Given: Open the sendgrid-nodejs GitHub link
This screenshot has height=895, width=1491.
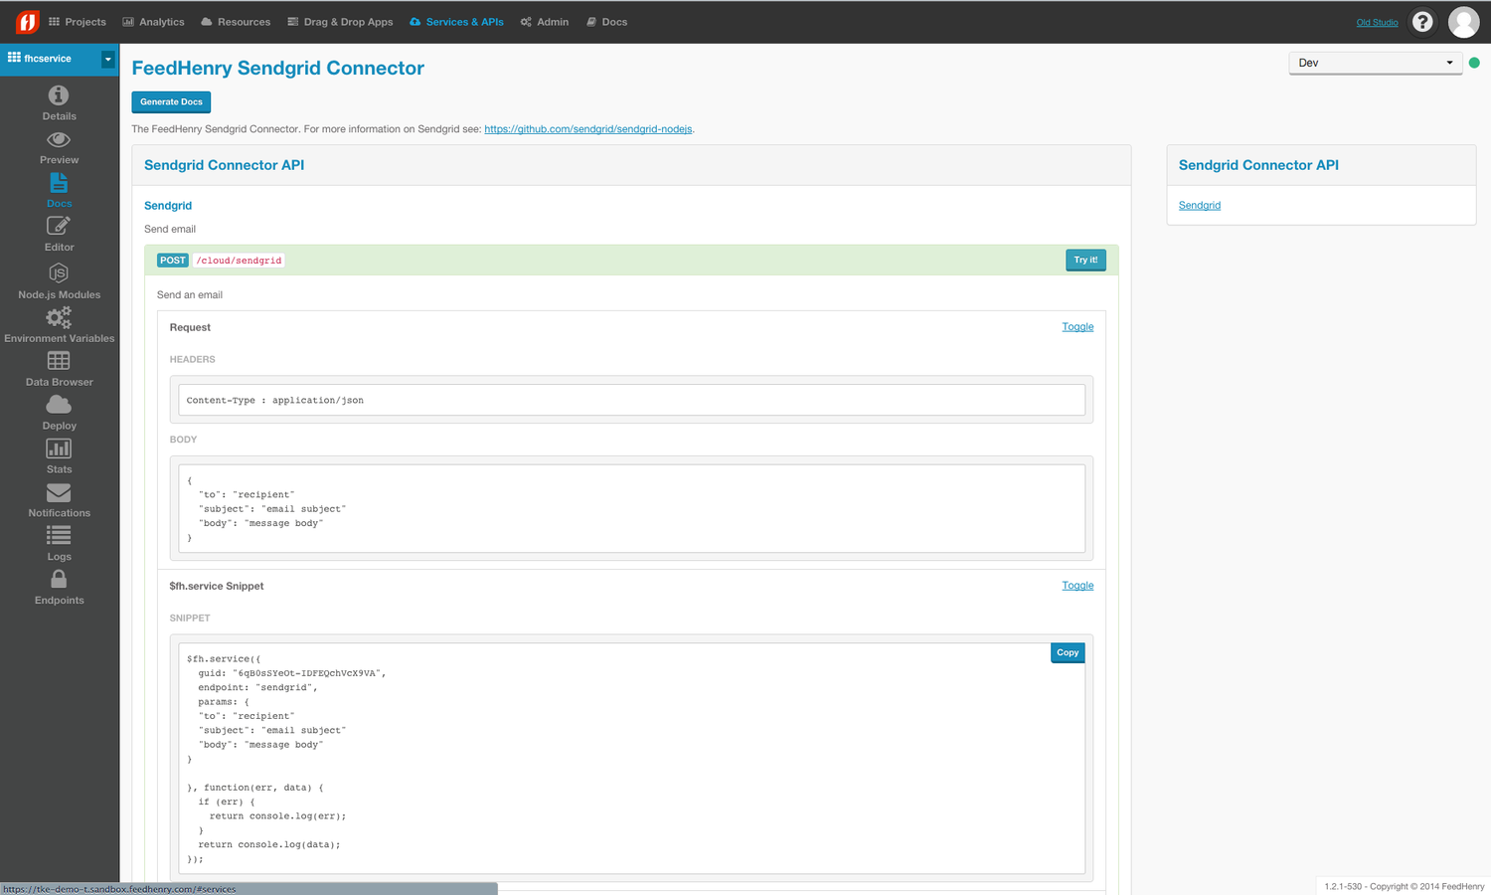Looking at the screenshot, I should click(x=588, y=129).
